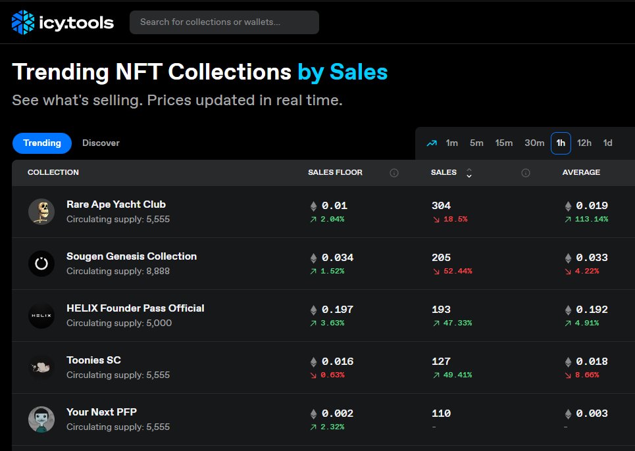The width and height of the screenshot is (635, 451).
Task: Click the down arrow beside 18.5%
Action: click(x=436, y=220)
